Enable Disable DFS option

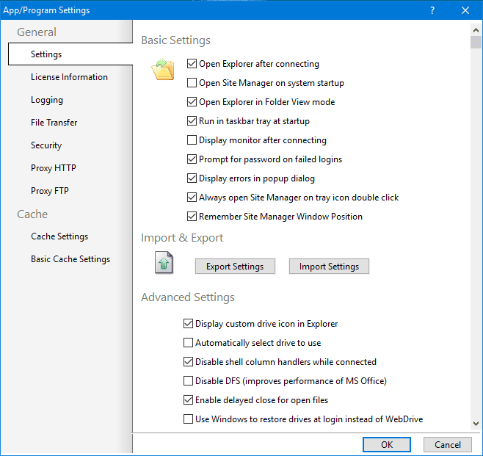pyautogui.click(x=188, y=381)
